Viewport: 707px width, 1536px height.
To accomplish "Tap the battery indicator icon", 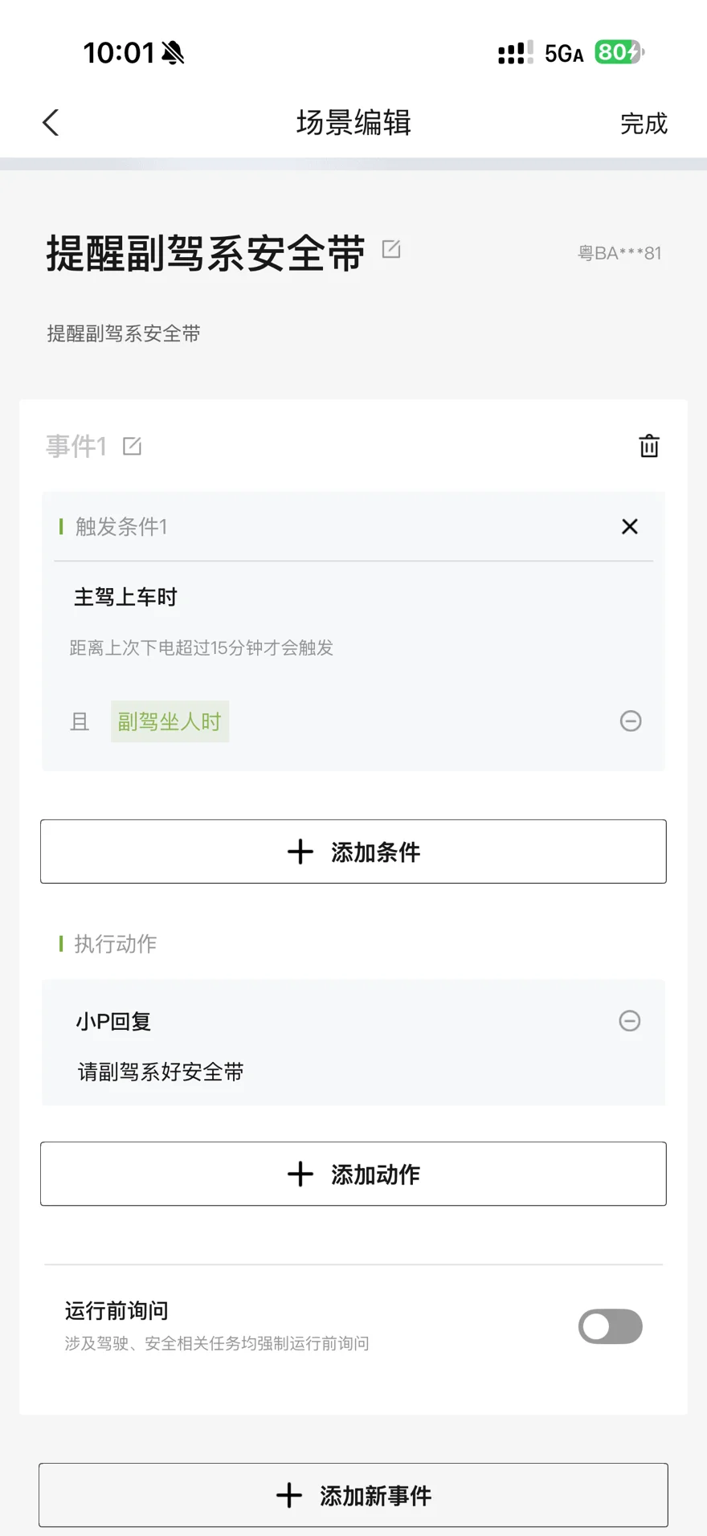I will (619, 53).
